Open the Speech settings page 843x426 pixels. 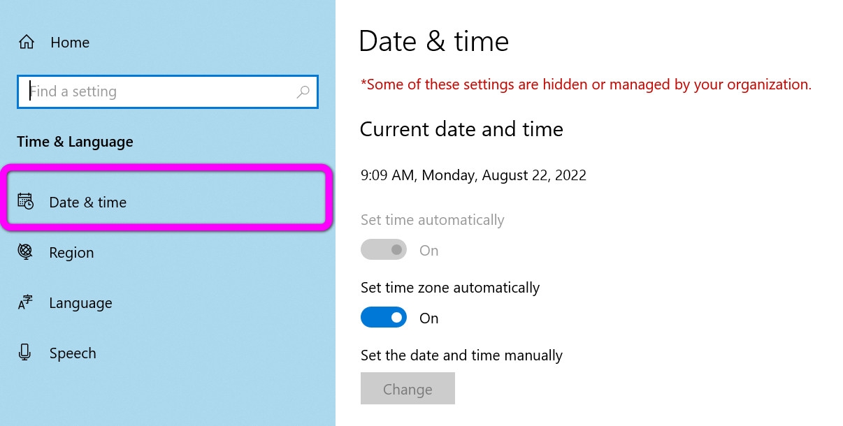click(x=72, y=353)
